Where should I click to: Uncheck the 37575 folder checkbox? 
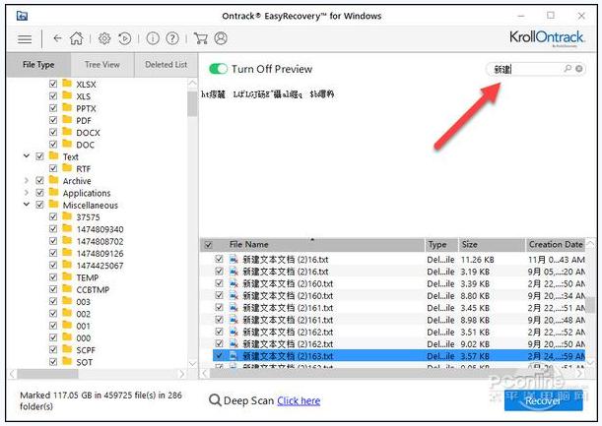click(x=53, y=216)
